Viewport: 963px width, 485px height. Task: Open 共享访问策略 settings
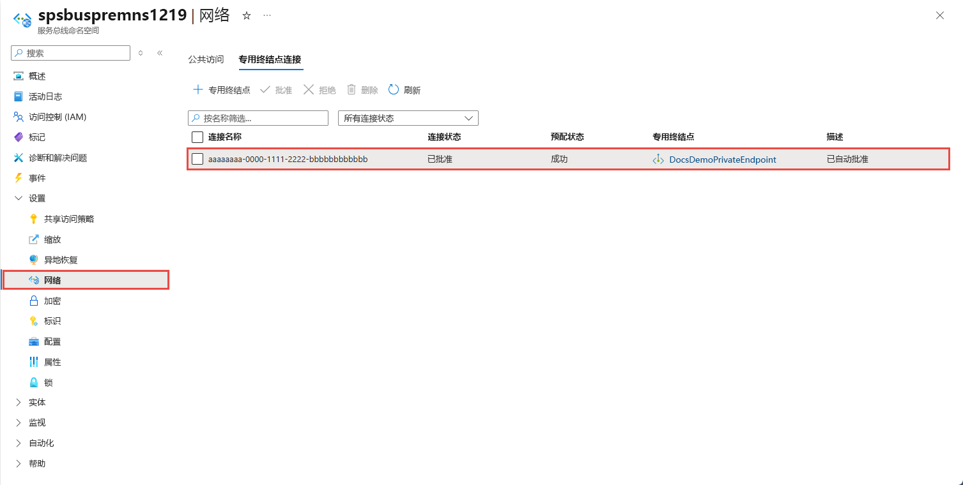tap(69, 219)
